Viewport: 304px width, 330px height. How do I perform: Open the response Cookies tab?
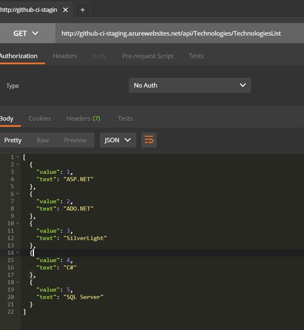tap(40, 119)
